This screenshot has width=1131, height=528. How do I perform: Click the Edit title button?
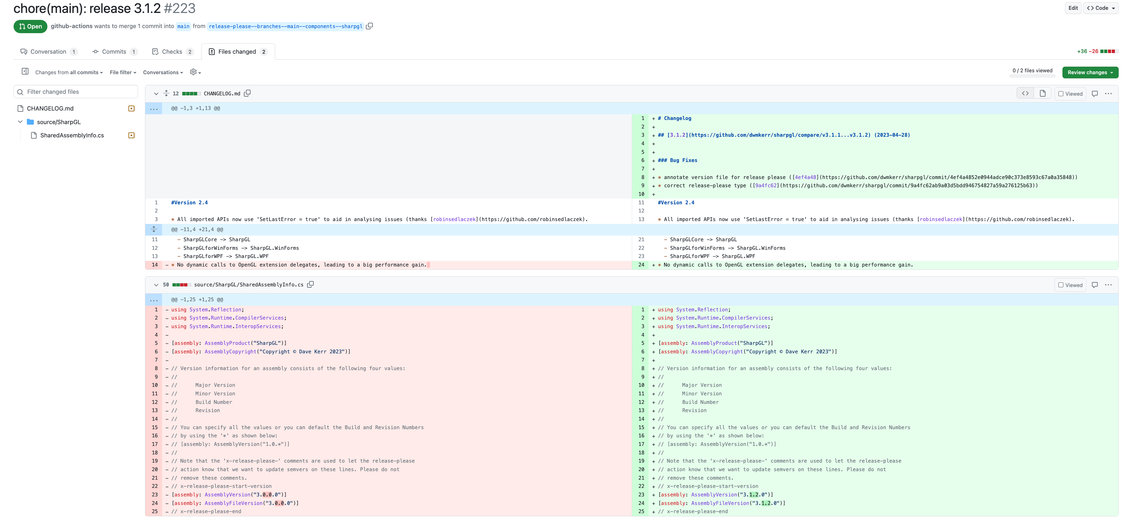pos(1073,8)
